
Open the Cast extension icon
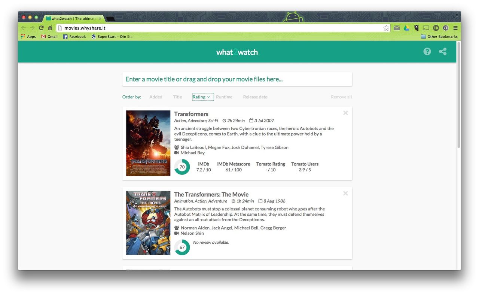coord(426,28)
